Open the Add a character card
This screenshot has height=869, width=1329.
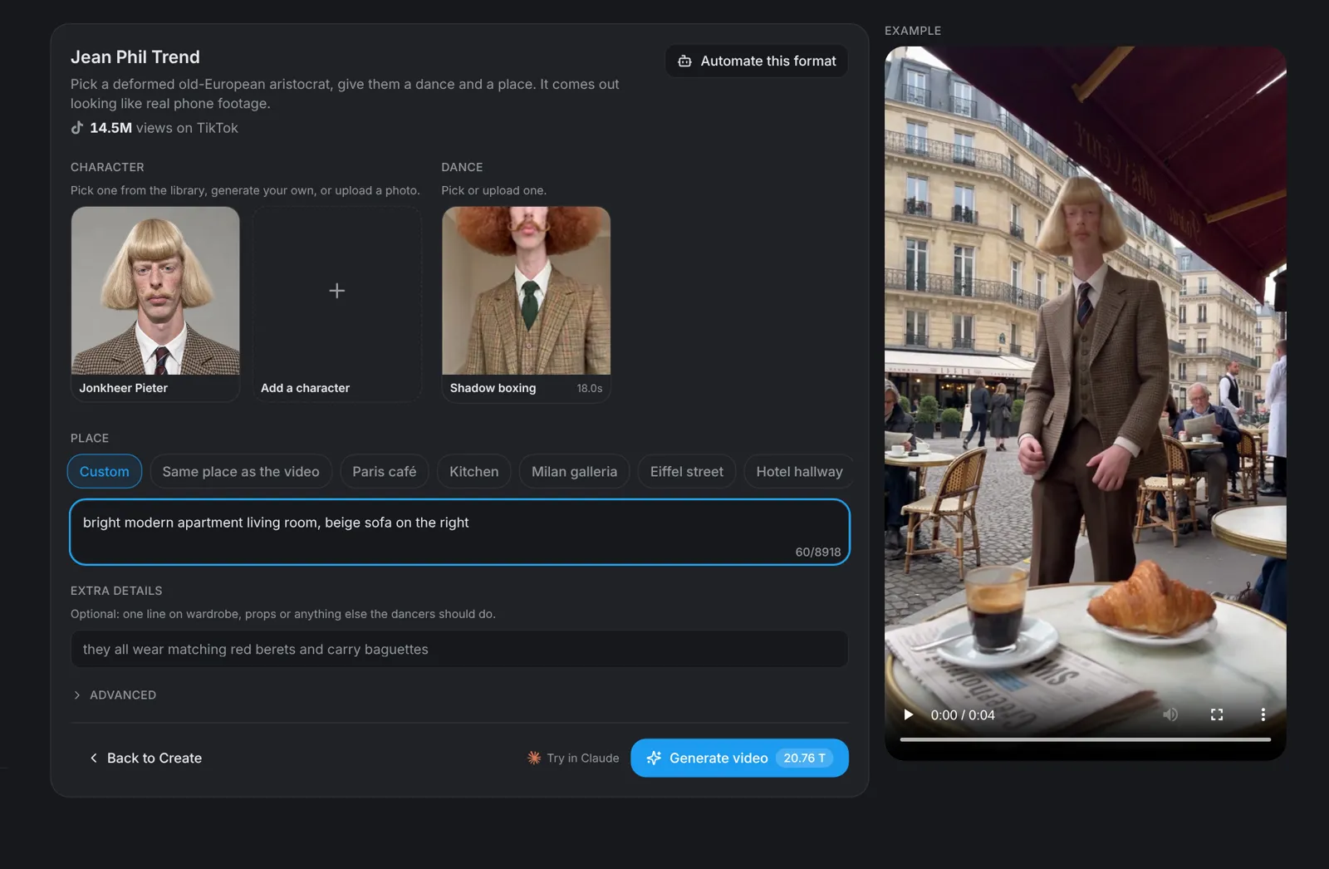[336, 304]
